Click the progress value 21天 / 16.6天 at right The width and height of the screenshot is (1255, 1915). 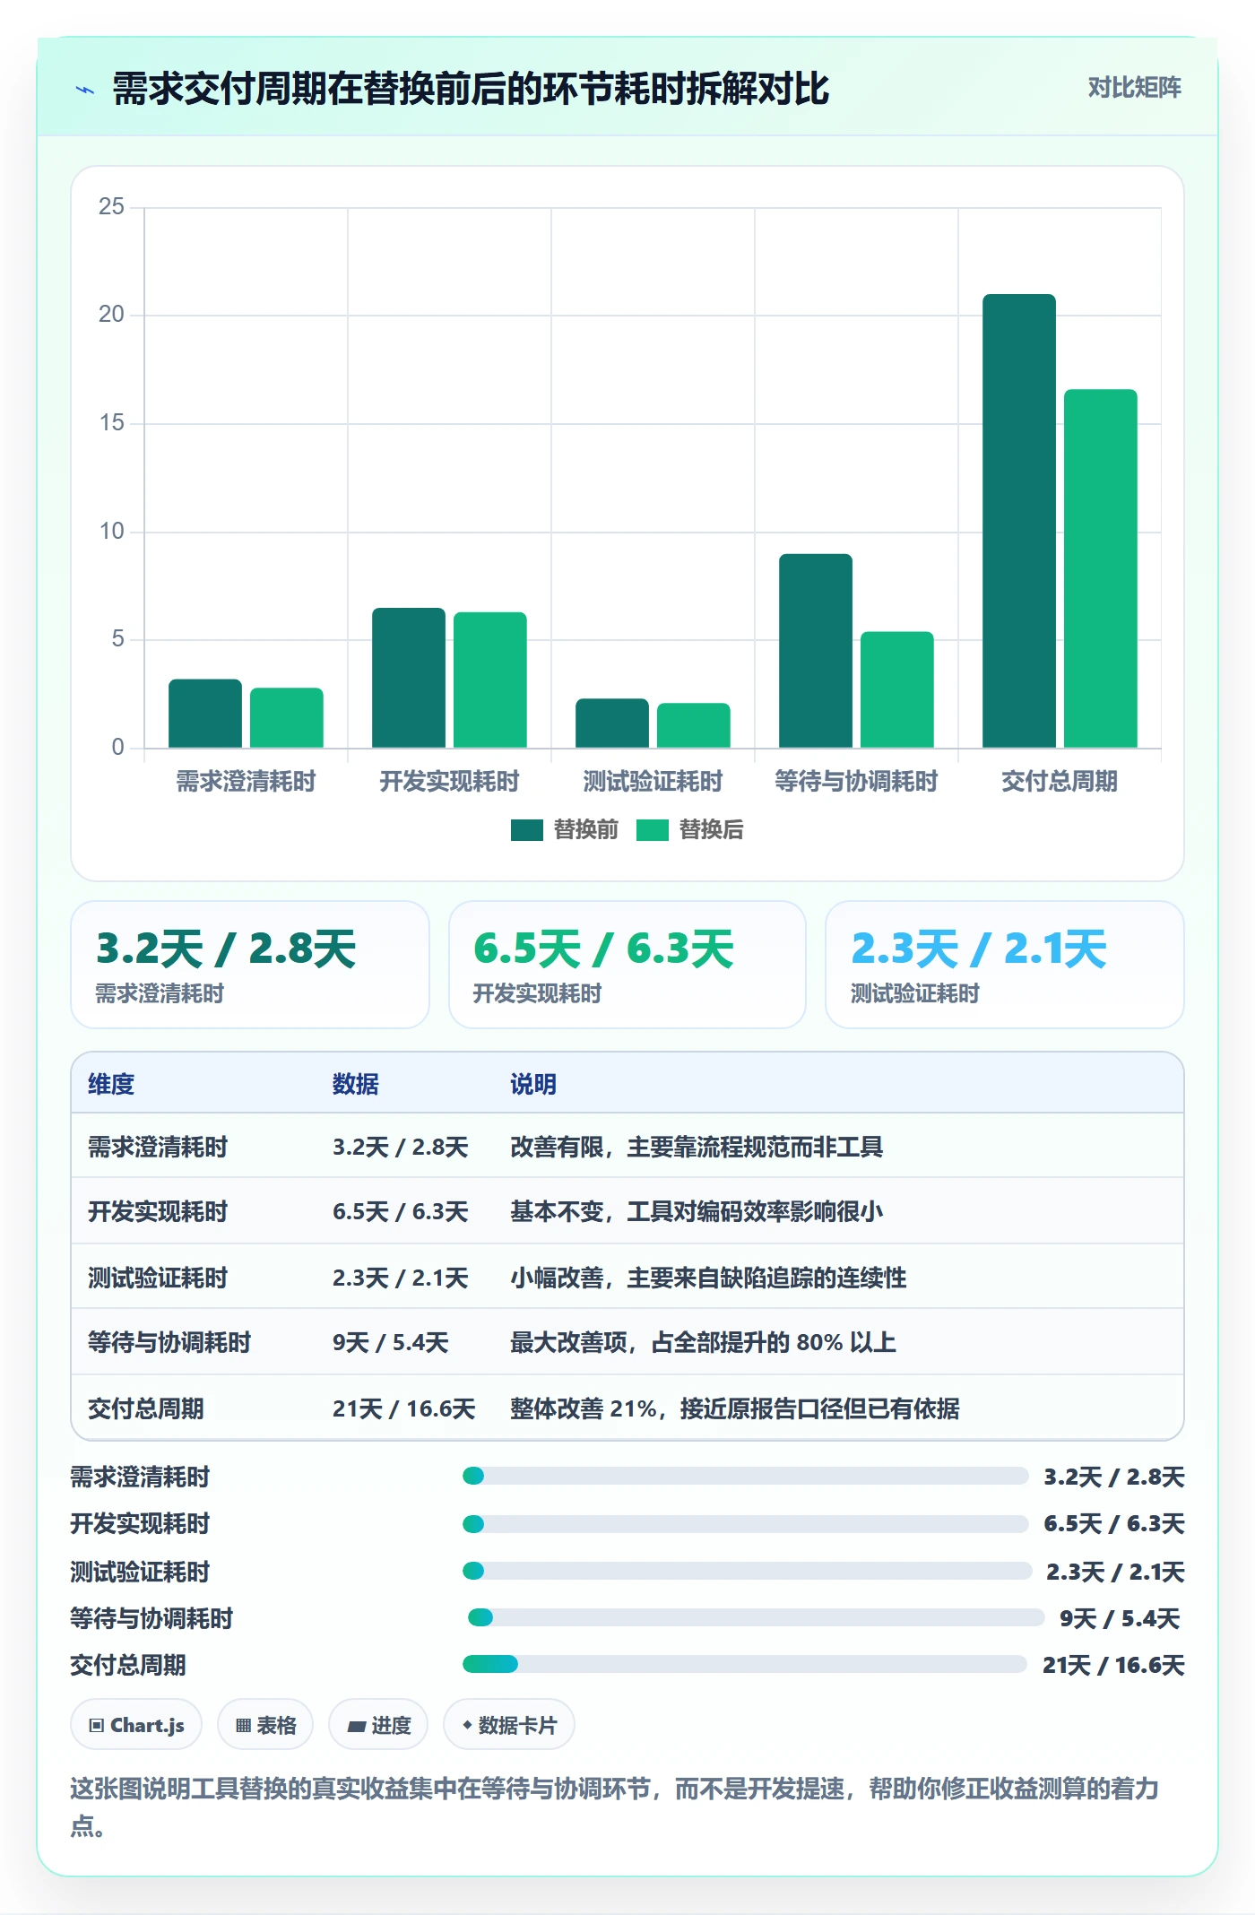click(1113, 1665)
